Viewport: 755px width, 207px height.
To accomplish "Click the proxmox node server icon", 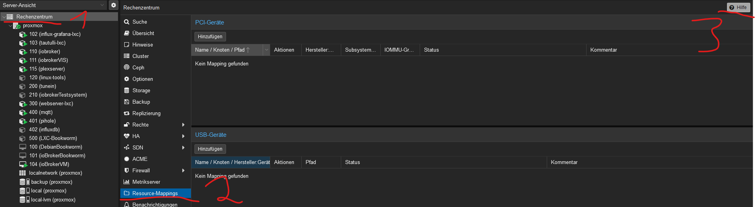I will pos(17,26).
